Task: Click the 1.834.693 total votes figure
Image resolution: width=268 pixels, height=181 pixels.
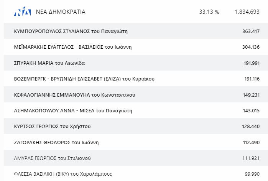Action: point(247,12)
